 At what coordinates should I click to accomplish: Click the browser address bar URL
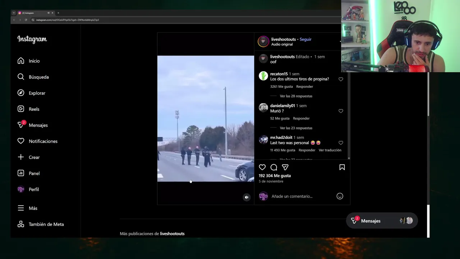pos(68,20)
